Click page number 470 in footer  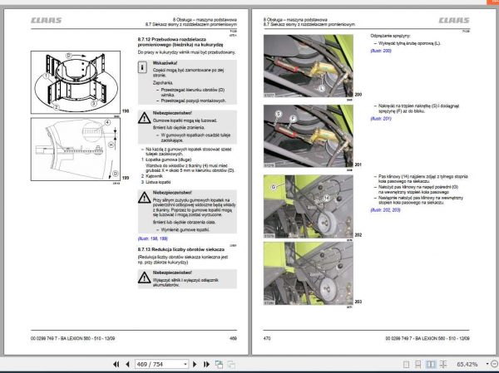[x=267, y=338]
